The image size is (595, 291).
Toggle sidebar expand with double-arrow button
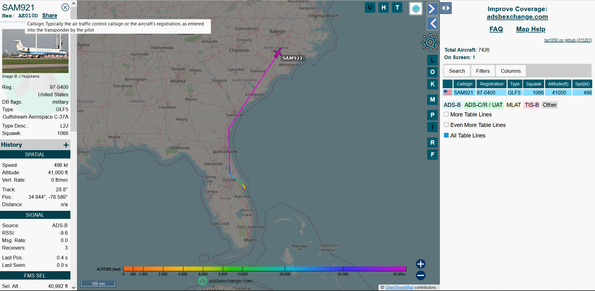point(445,8)
